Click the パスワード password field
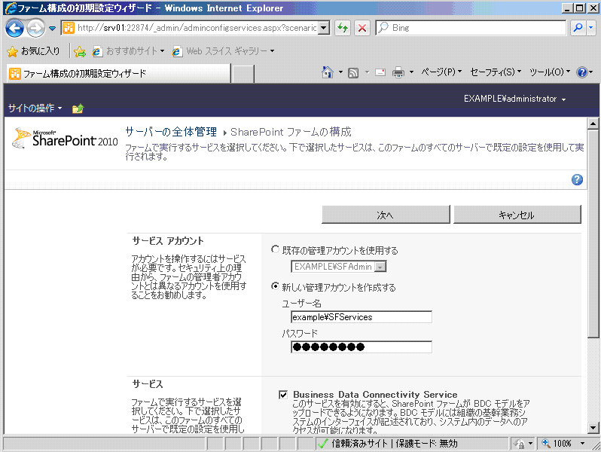Viewport: 601px width, 452px height. tap(362, 347)
